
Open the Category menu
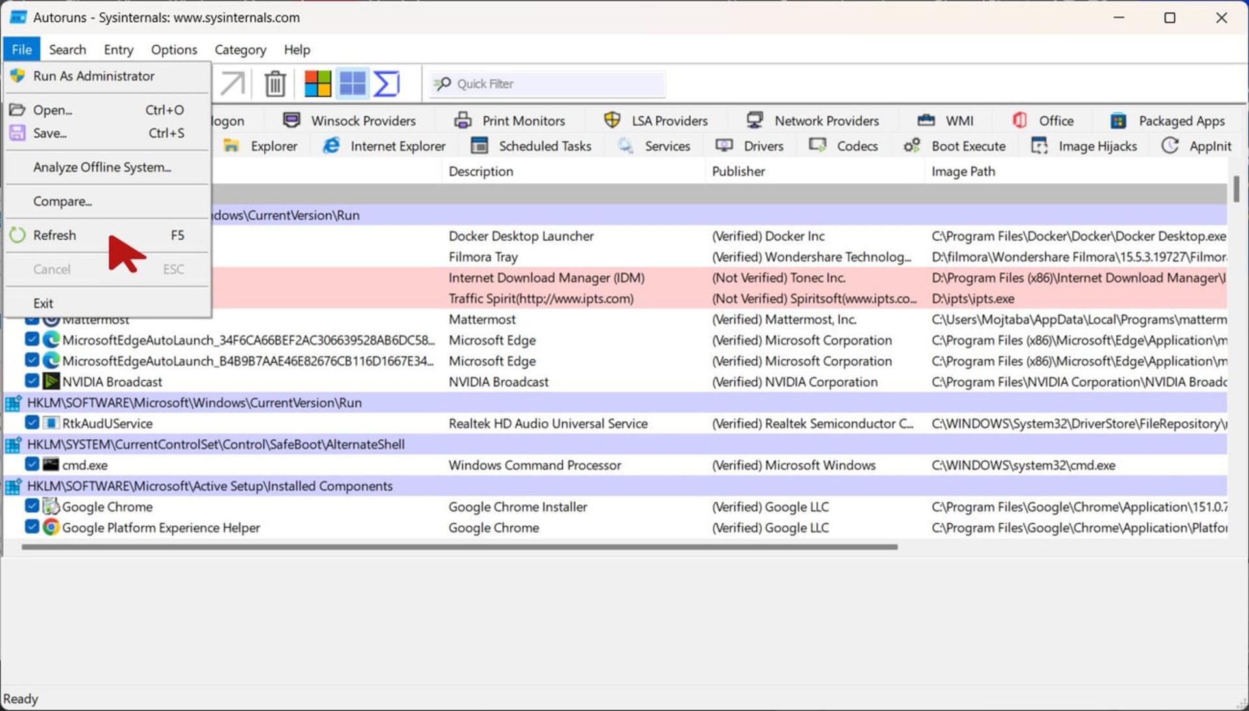tap(241, 49)
